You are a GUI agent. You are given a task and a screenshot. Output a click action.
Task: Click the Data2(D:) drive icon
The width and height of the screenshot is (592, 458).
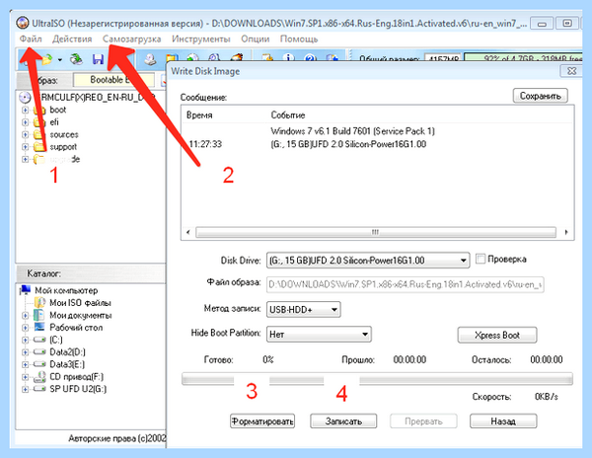[x=39, y=352]
